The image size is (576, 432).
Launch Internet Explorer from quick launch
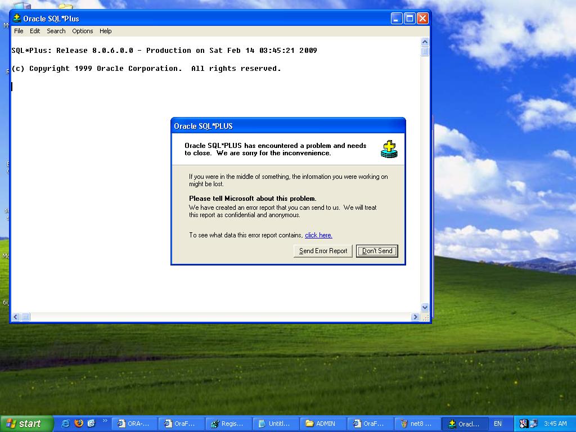[65, 424]
